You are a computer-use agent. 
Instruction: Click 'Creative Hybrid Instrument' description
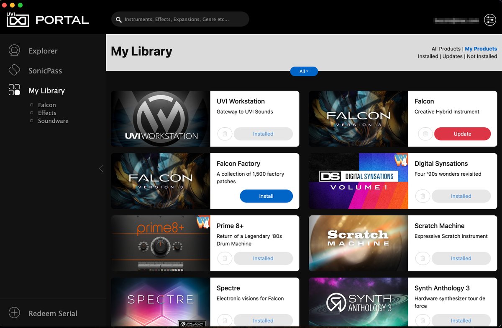447,112
